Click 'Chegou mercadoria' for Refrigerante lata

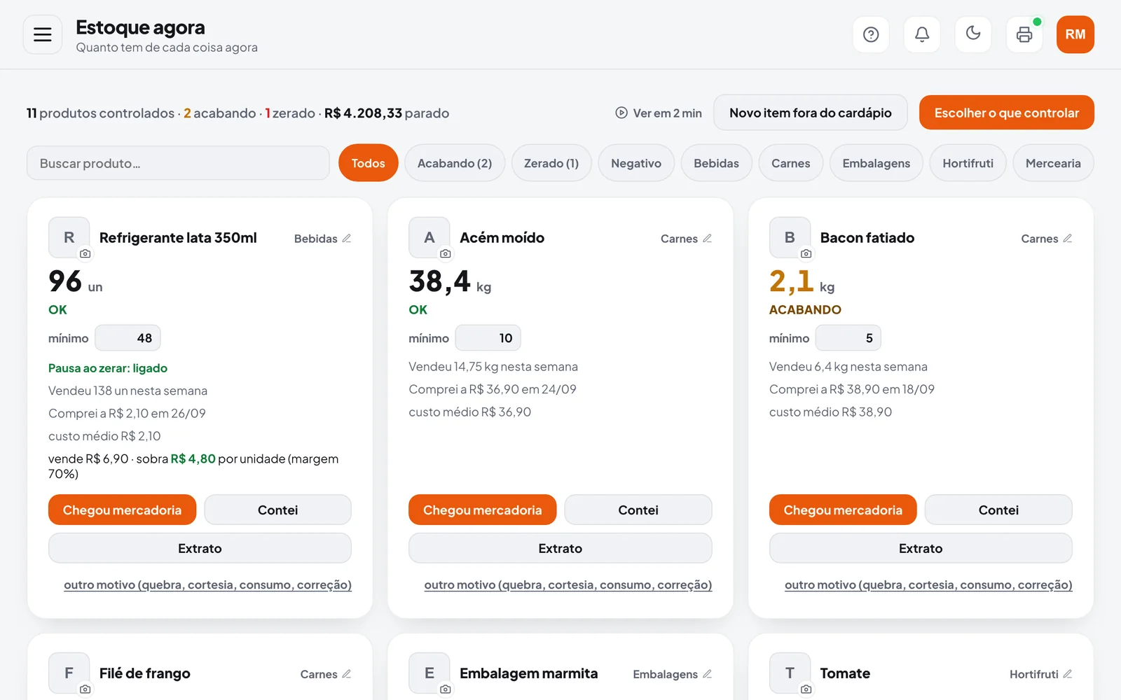[122, 510]
